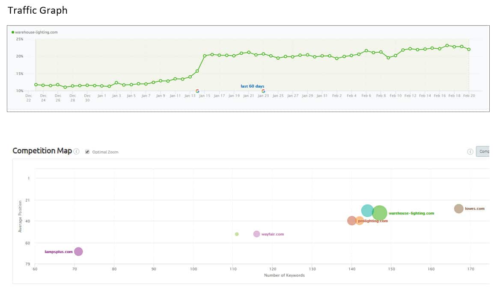Click the 'Number of Keywords' axis title
This screenshot has width=497, height=289.
point(284,275)
